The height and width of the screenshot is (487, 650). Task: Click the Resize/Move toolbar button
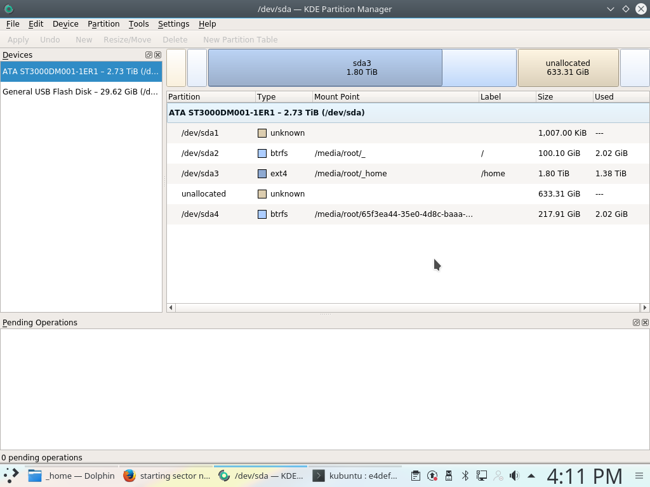[x=127, y=40]
